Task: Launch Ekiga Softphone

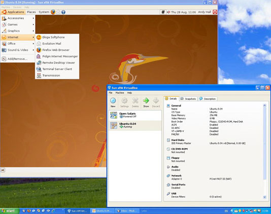Action: pos(57,37)
